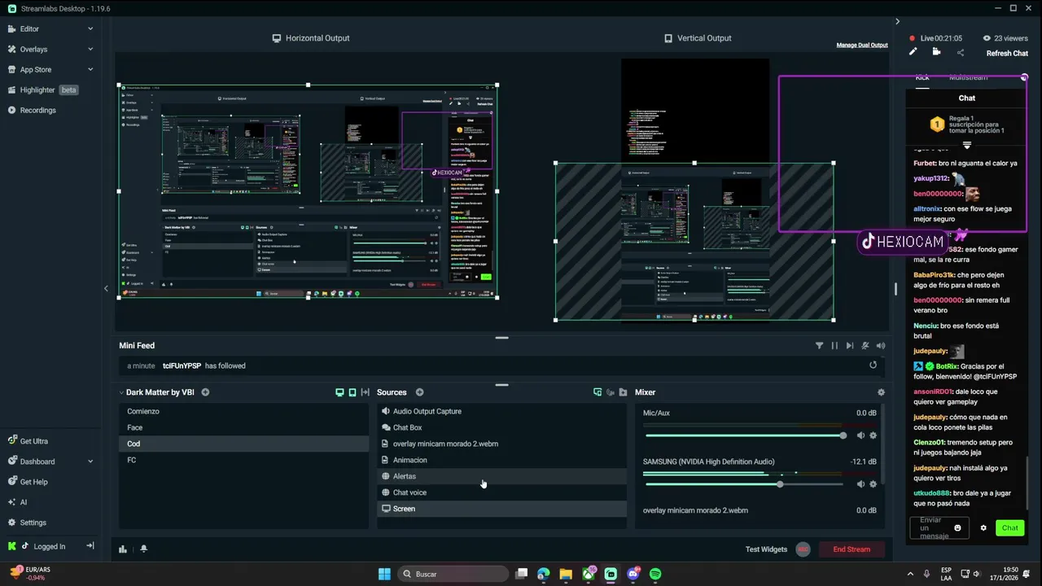Open the Mixer settings gear
1042x586 pixels.
(881, 392)
